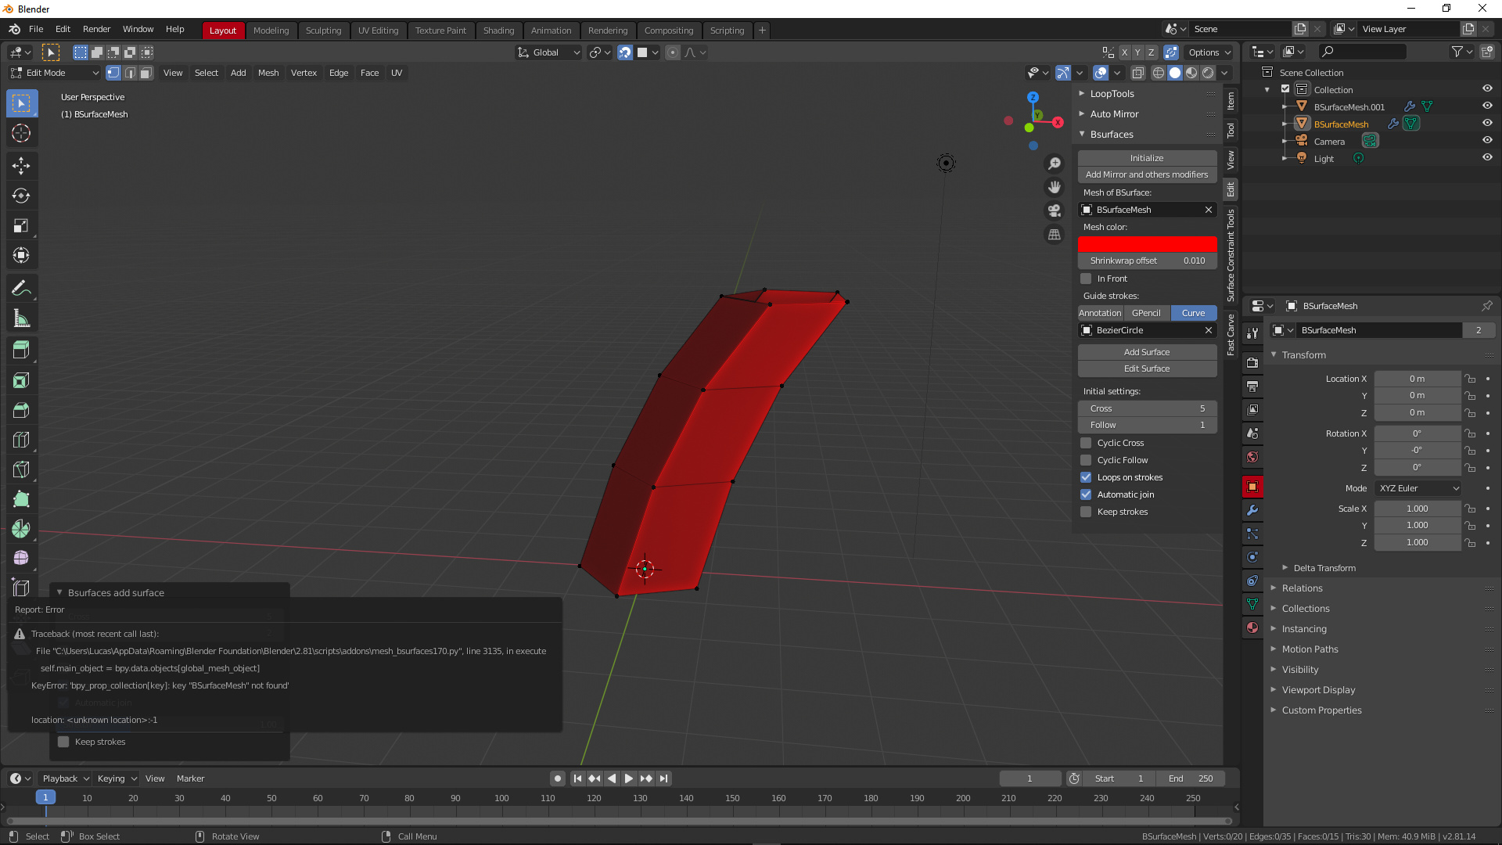Click the Add Mirror and others modifiers button

[1146, 174]
